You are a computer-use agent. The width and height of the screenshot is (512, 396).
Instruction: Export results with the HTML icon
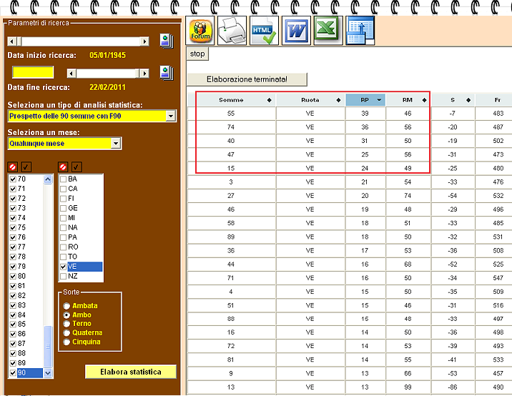click(x=265, y=31)
